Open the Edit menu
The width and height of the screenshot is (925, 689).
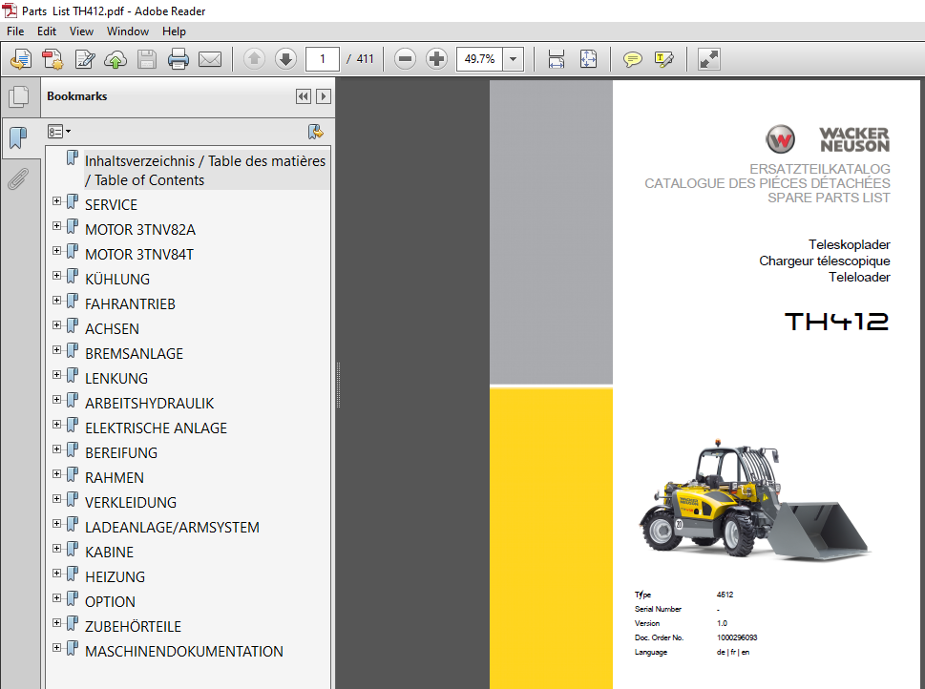coord(47,31)
